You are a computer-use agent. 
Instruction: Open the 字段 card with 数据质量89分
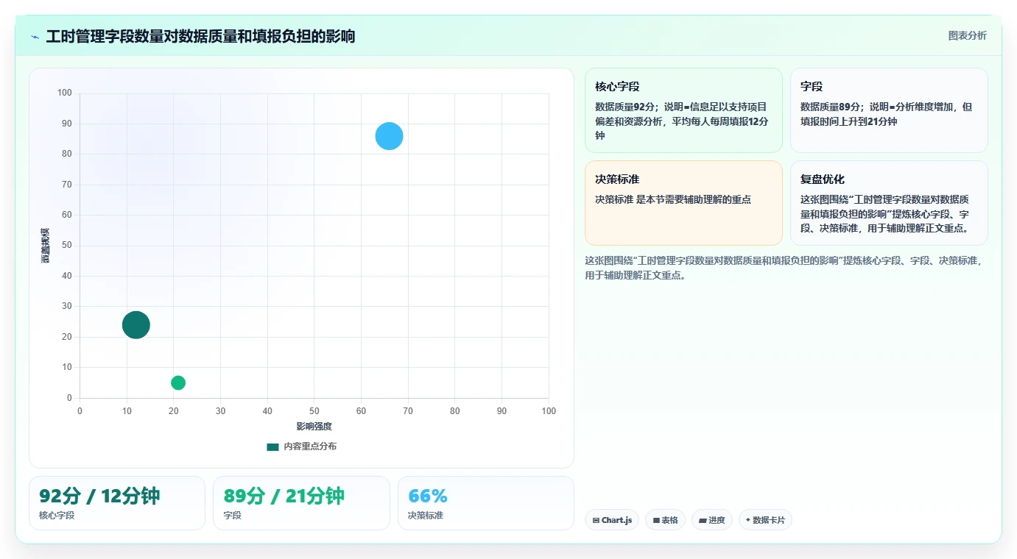click(x=889, y=110)
